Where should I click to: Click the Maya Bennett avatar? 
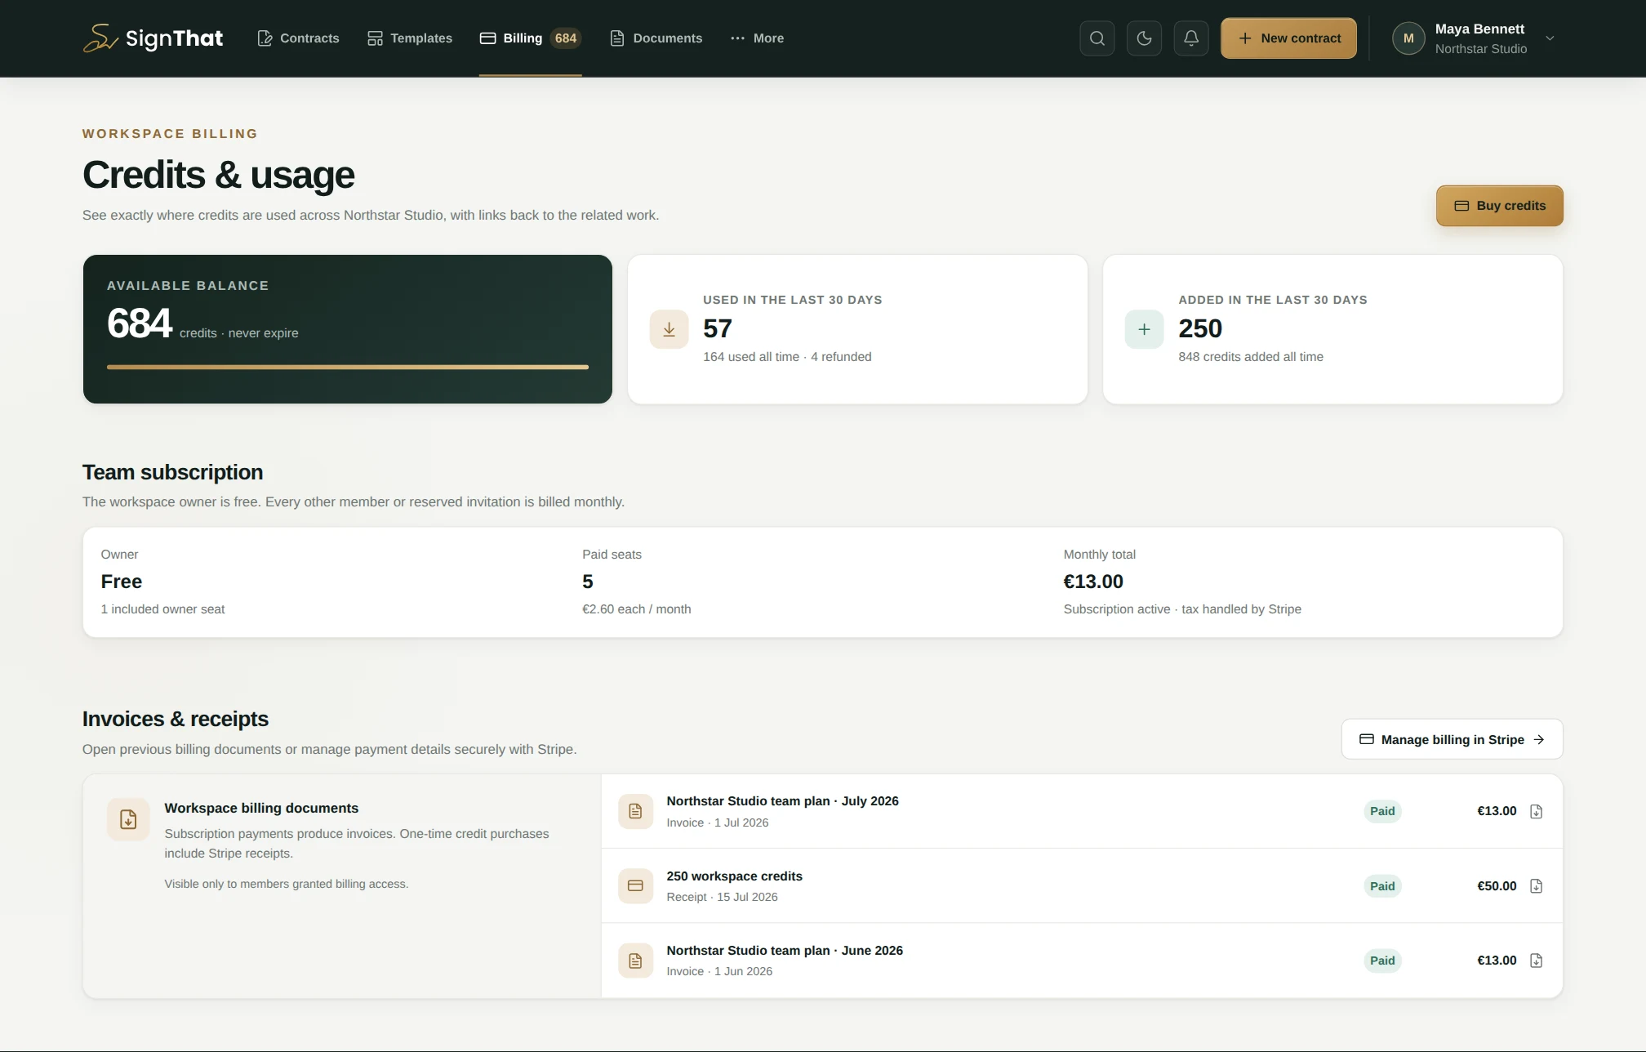[1408, 38]
